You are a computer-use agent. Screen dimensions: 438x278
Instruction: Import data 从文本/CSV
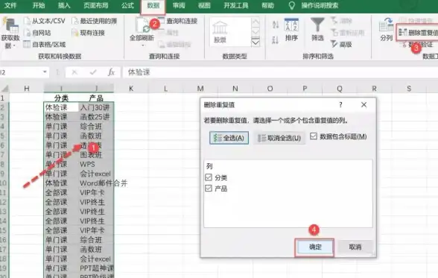pos(45,21)
